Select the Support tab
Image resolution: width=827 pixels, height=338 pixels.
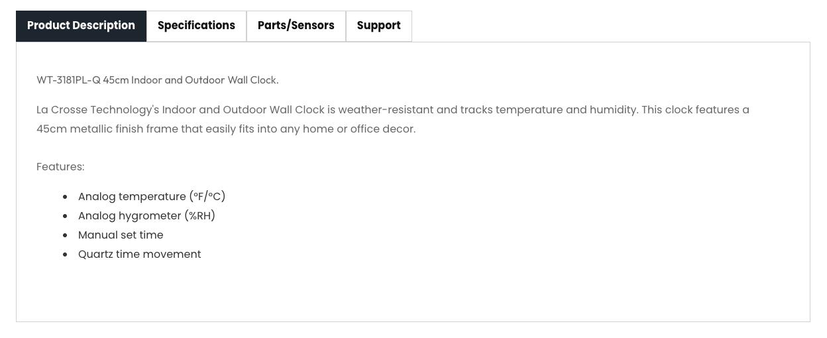[x=378, y=26]
